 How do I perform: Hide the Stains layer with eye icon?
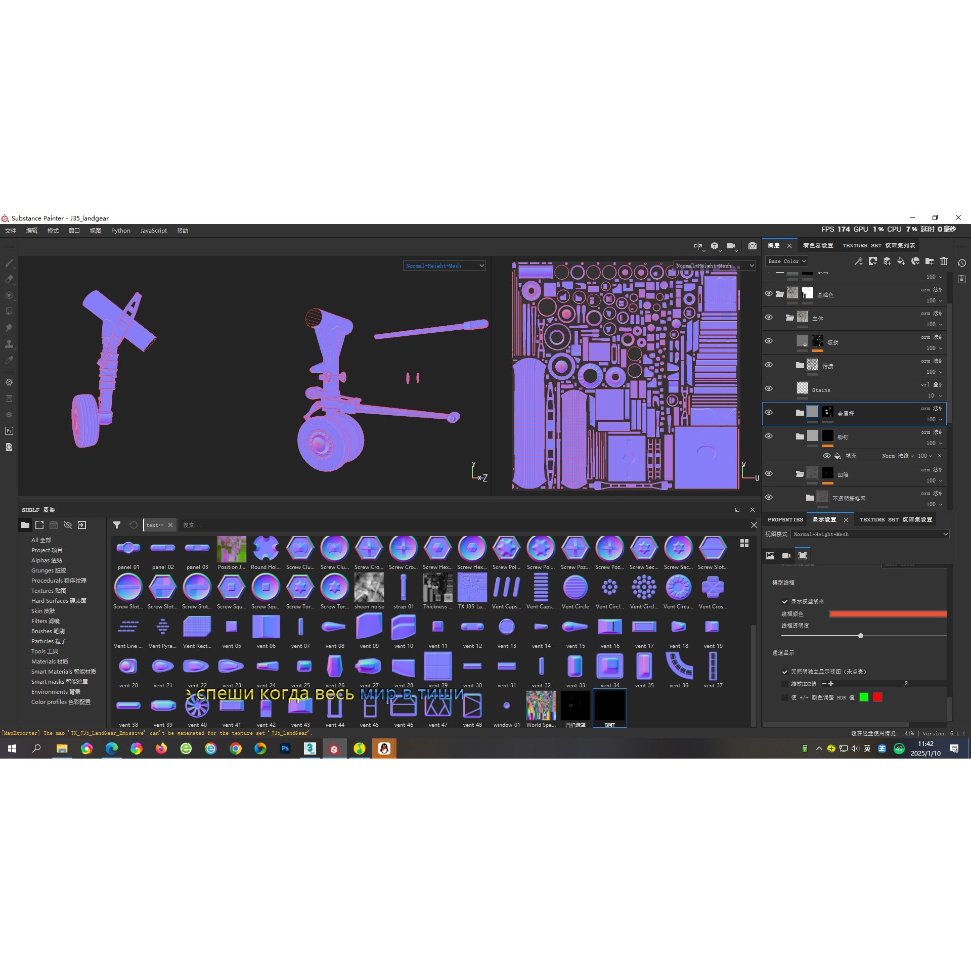pos(769,388)
